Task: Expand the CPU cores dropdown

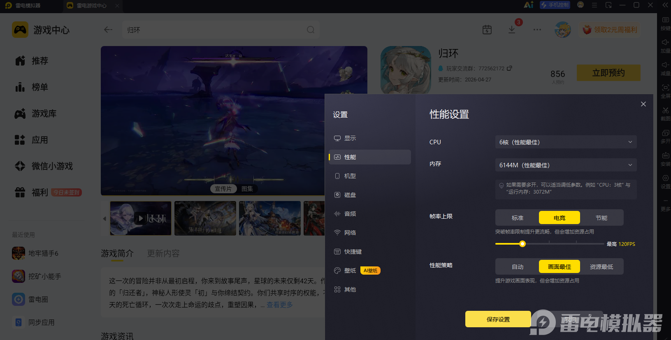Action: pos(566,142)
